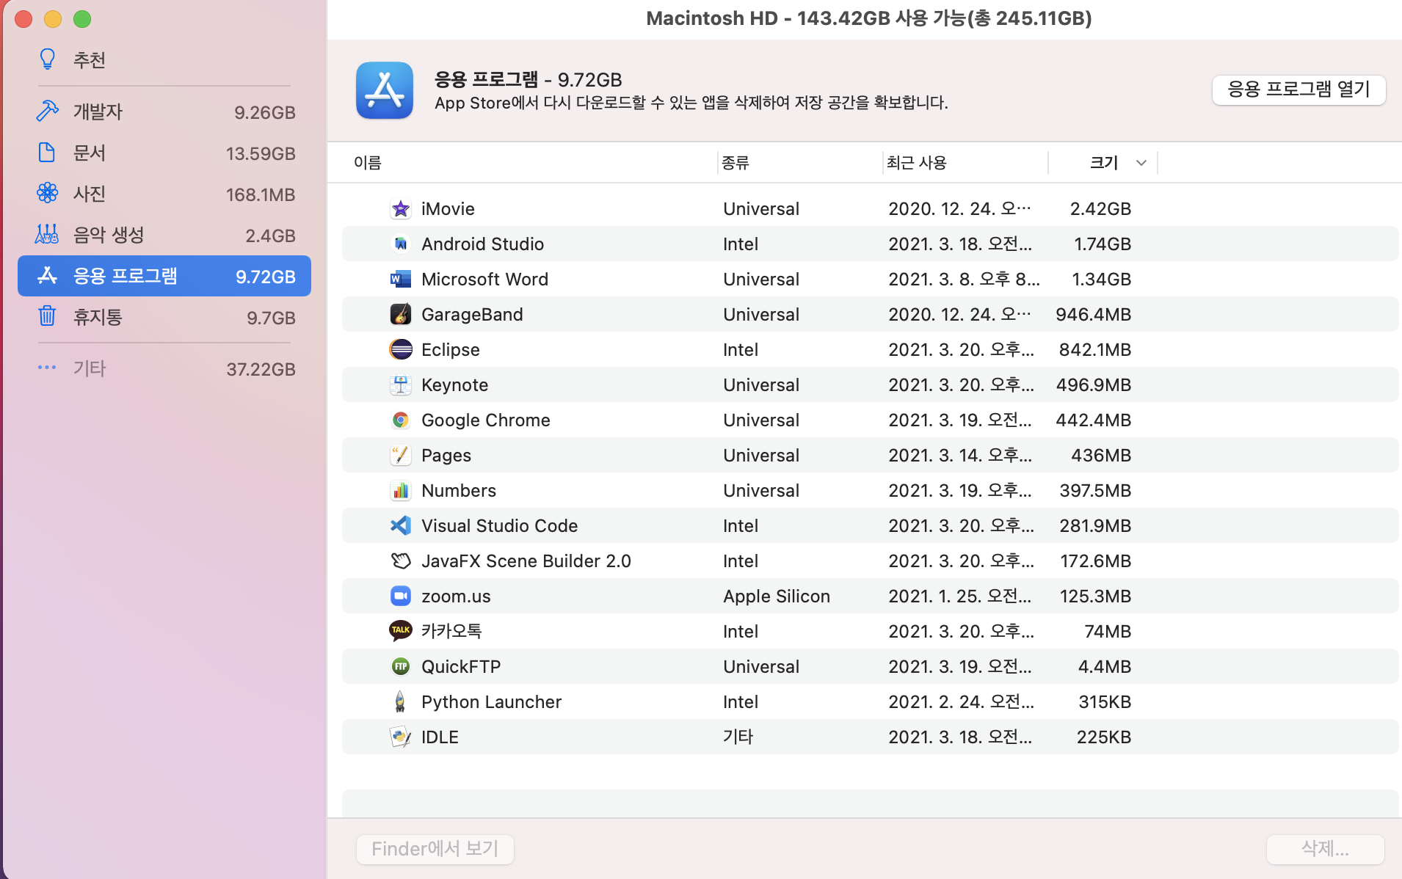Viewport: 1402px width, 879px height.
Task: Click the Numbers chart icon
Action: click(400, 491)
